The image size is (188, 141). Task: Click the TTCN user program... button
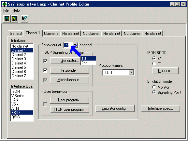coord(69,109)
